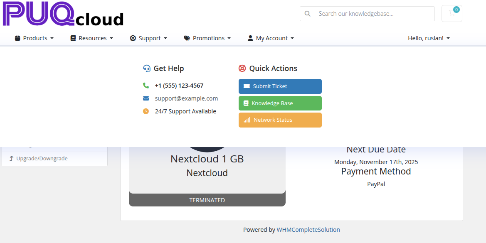Click the search magnifier icon

click(308, 14)
